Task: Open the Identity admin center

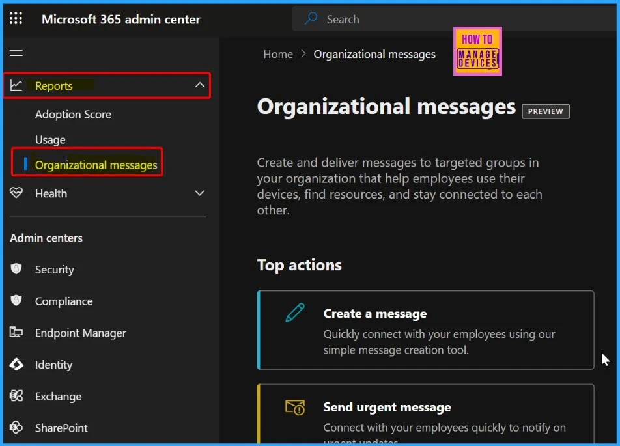Action: [x=54, y=365]
